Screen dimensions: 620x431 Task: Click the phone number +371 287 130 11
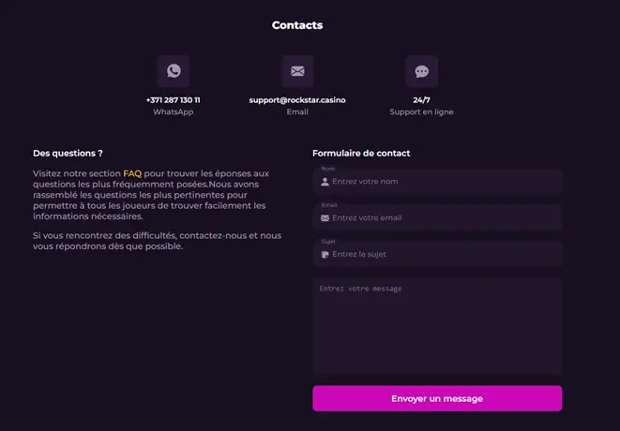[x=174, y=99]
